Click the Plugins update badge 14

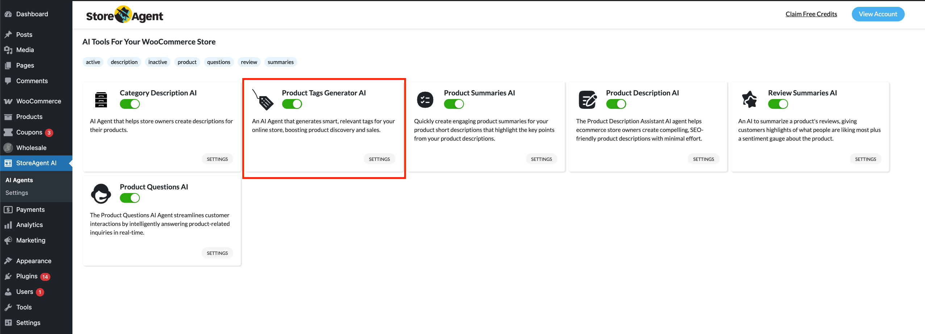45,277
